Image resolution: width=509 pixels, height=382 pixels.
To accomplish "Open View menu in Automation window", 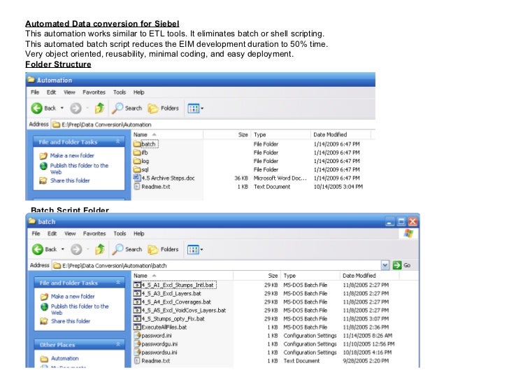I will pos(69,92).
